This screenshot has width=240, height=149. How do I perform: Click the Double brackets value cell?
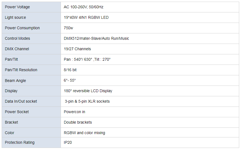(150, 123)
